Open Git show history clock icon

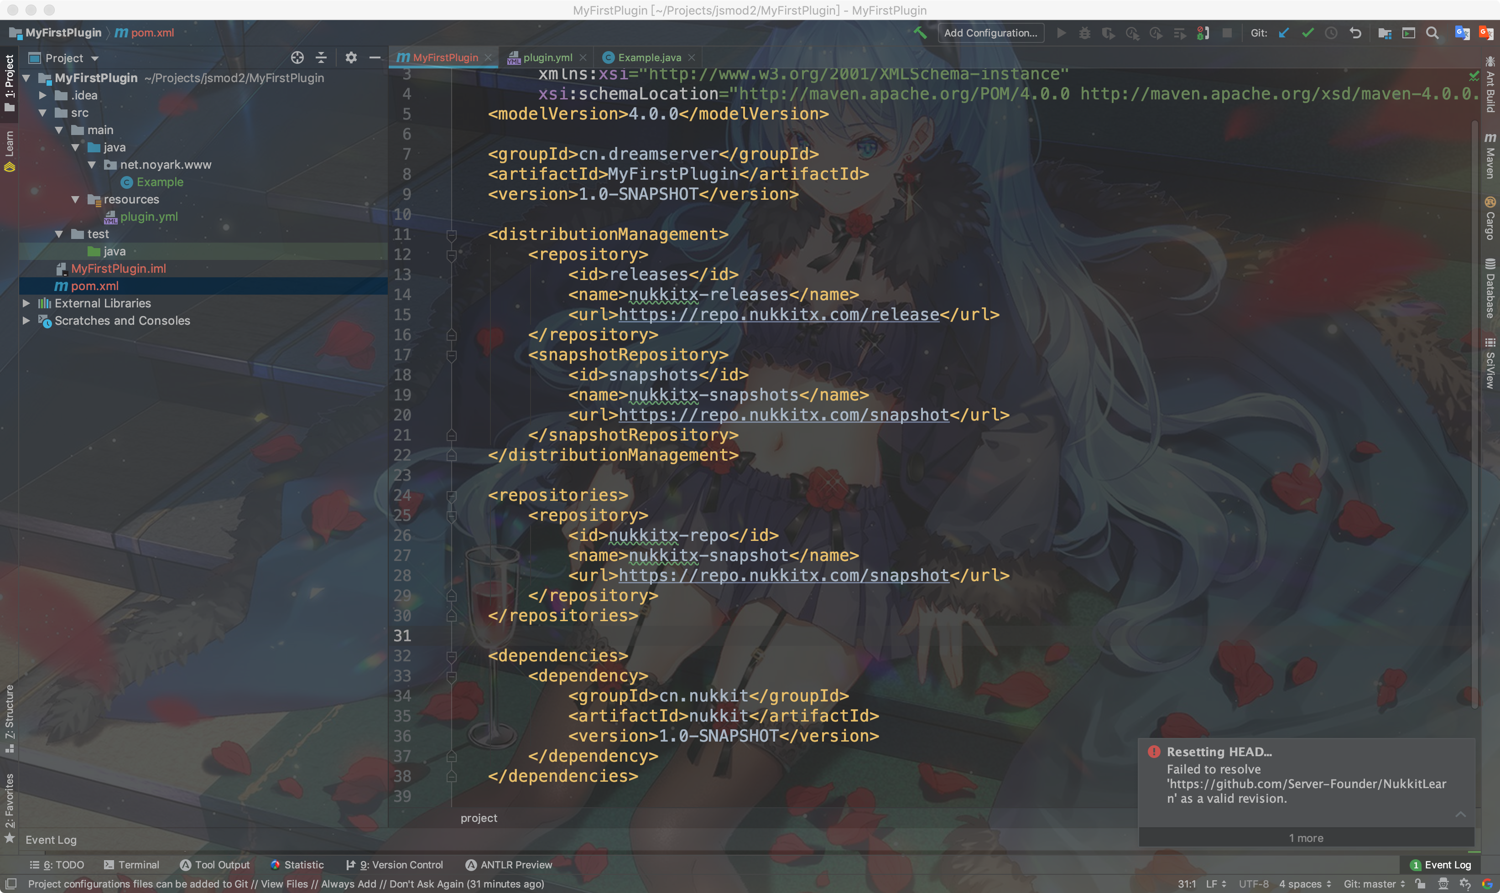coord(1332,33)
